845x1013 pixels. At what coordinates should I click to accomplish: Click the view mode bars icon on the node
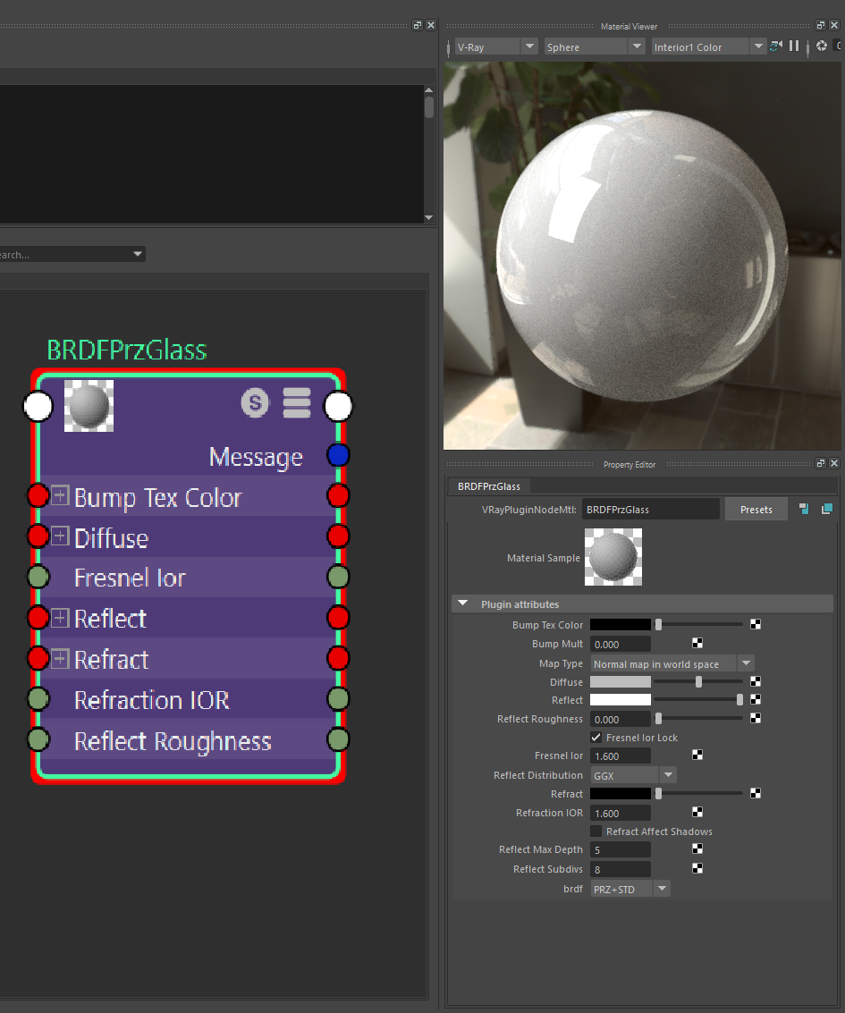point(297,403)
